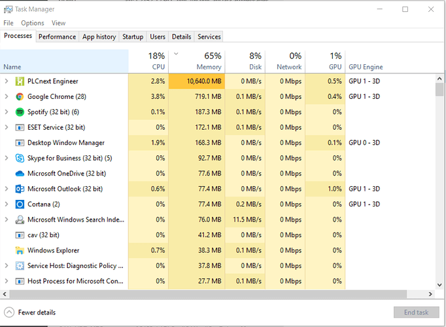The width and height of the screenshot is (446, 327).
Task: Expand the Spotify process group
Action: (7, 112)
